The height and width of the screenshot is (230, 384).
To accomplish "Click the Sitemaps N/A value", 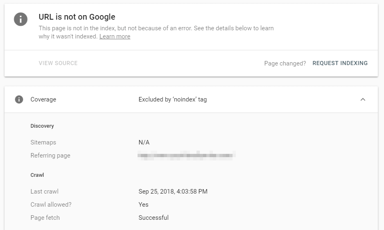I will click(x=144, y=142).
